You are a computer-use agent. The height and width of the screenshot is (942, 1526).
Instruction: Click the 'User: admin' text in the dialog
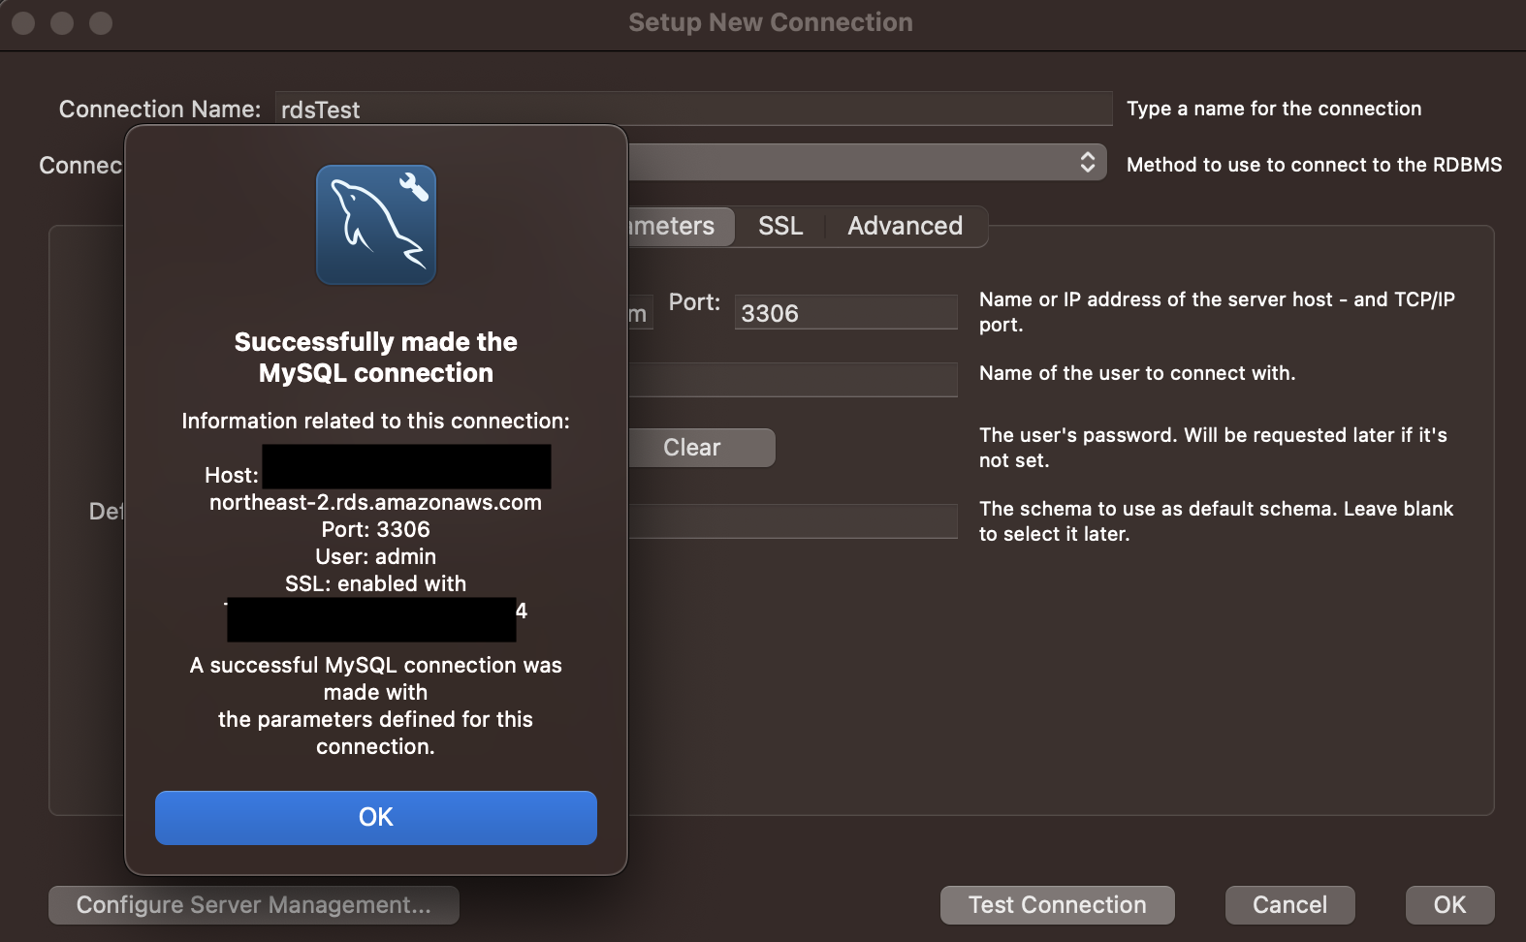(376, 556)
